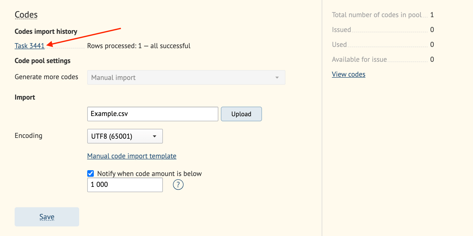This screenshot has width=473, height=236.
Task: Click the Example.csv file input field
Action: click(153, 114)
